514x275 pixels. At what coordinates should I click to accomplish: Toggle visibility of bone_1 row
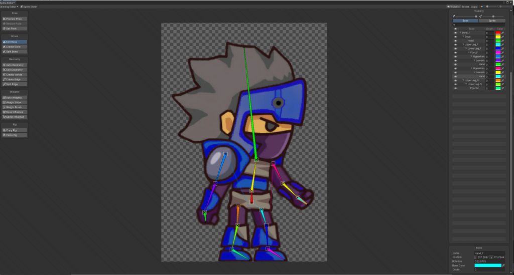coord(455,33)
